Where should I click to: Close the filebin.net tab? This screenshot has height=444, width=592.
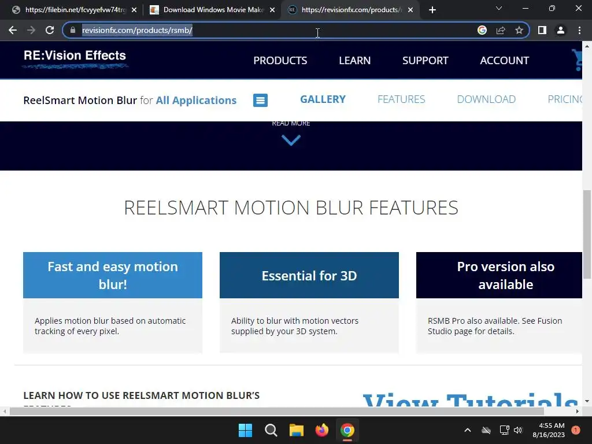point(134,10)
